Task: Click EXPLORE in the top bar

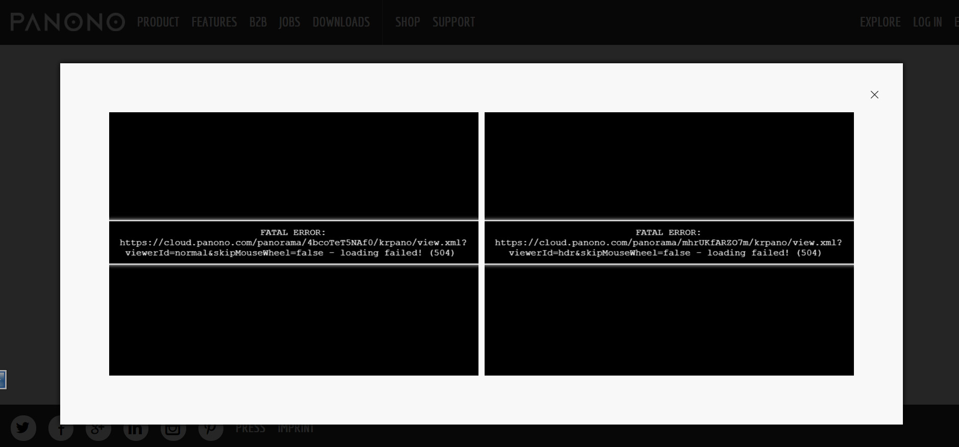Action: pyautogui.click(x=880, y=22)
